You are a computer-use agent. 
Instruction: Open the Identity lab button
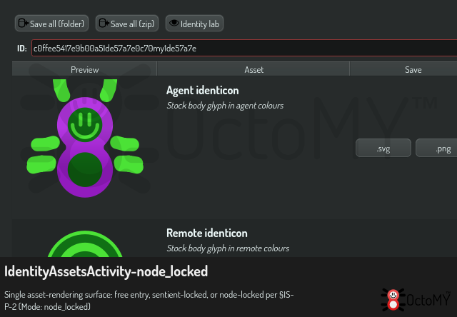pyautogui.click(x=194, y=24)
